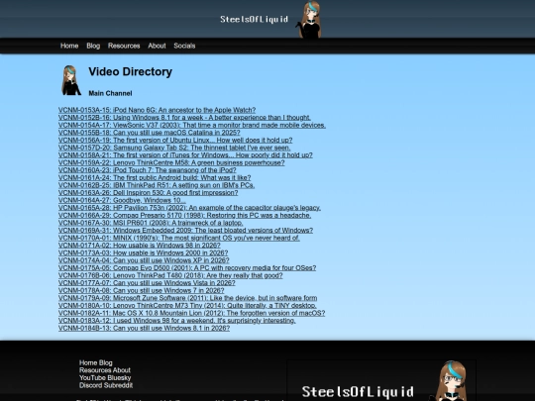Click the SteelsOfLiquid site title logo
The width and height of the screenshot is (535, 401).
point(254,19)
